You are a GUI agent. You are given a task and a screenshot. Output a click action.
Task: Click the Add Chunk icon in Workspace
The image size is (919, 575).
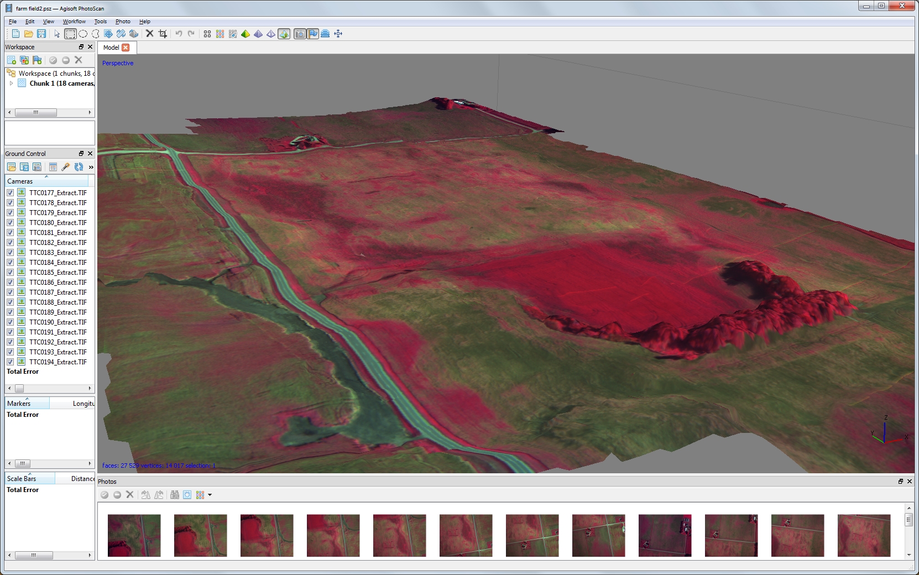(12, 60)
